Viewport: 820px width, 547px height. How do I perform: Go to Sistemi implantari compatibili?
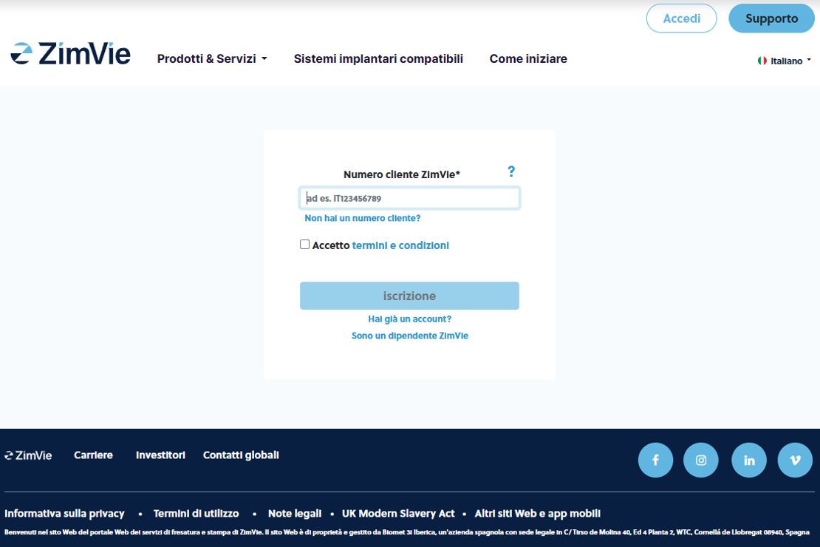point(378,59)
